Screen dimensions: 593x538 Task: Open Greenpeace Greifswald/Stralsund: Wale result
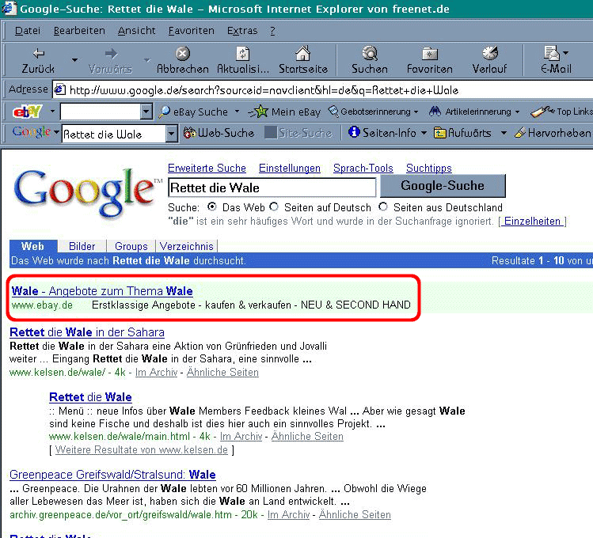click(x=112, y=475)
